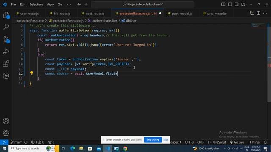The height and width of the screenshot is (152, 271).
Task: Open Microsoft Edge from the taskbar
Action: click(x=72, y=148)
